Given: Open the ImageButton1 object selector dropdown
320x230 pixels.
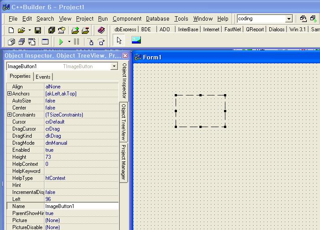Looking at the screenshot, I should click(x=114, y=66).
